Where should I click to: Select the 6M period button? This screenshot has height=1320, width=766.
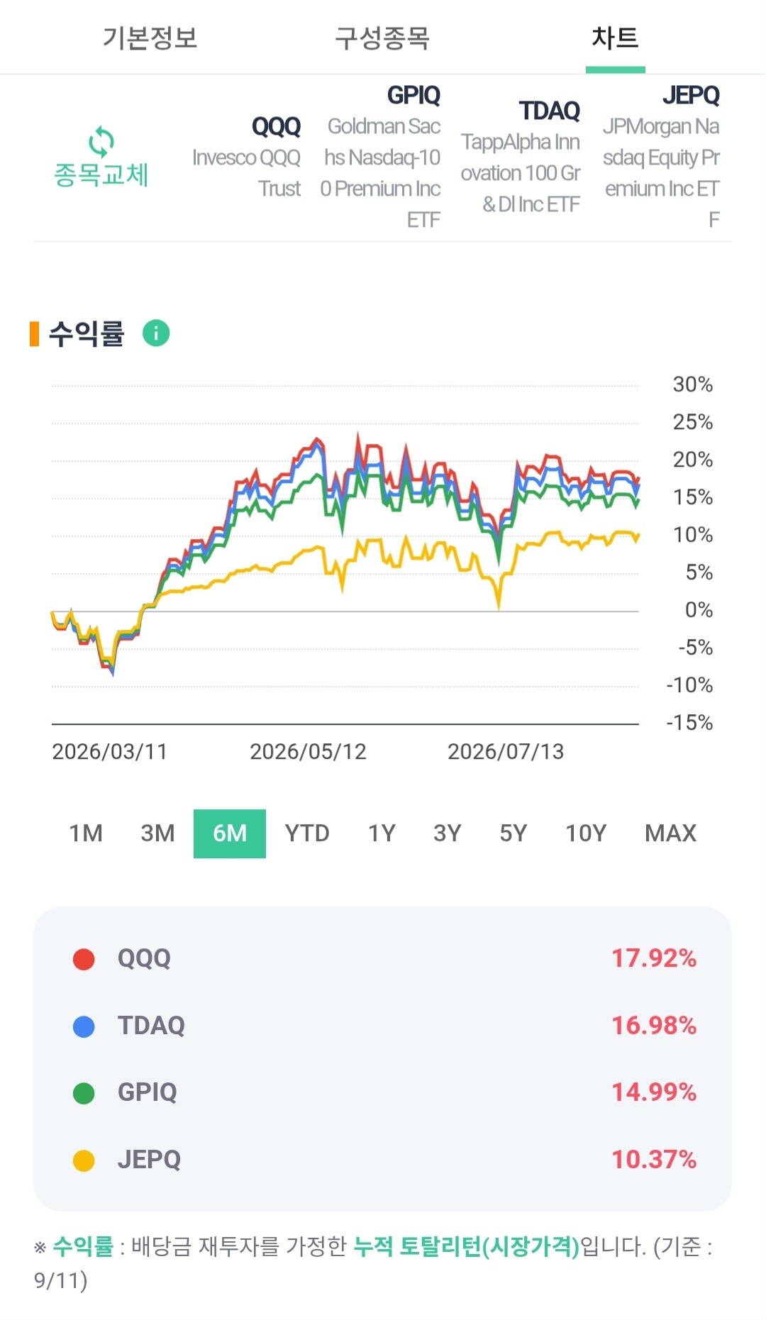point(230,833)
